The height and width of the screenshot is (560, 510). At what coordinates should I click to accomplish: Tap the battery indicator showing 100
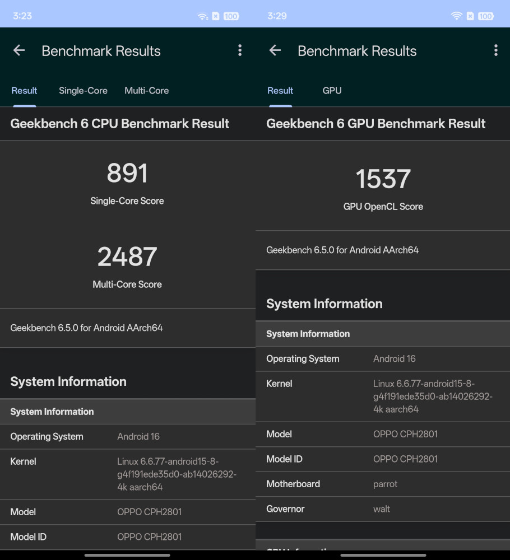pos(230,16)
